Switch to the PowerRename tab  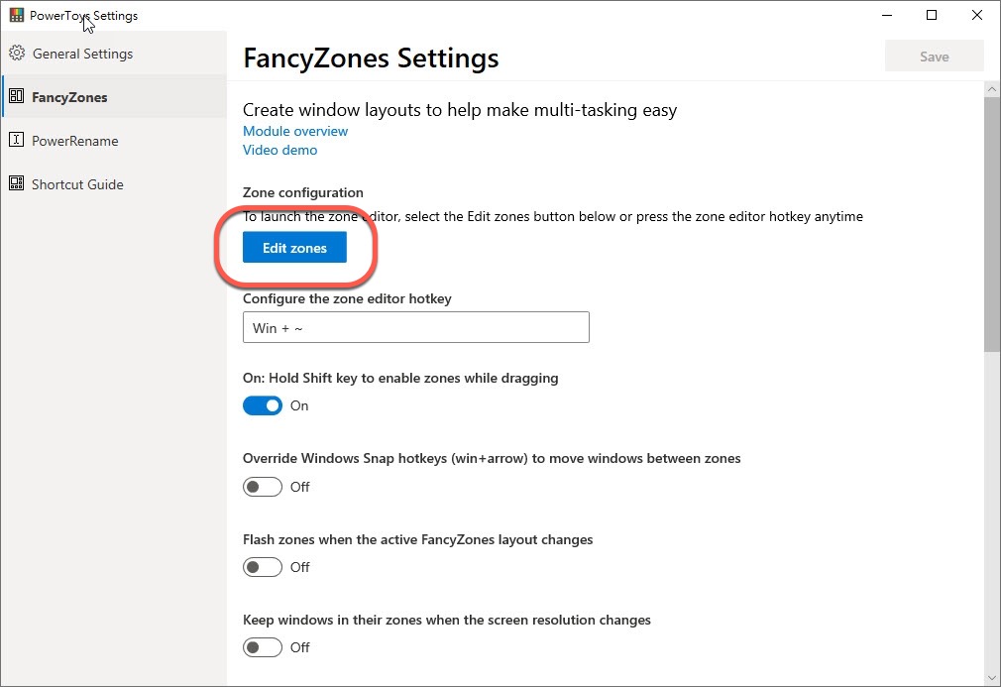click(x=74, y=141)
